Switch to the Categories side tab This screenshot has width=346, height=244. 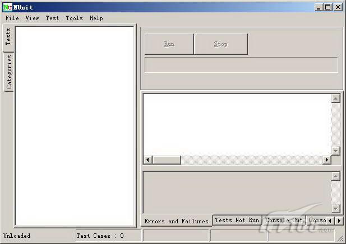[x=9, y=72]
